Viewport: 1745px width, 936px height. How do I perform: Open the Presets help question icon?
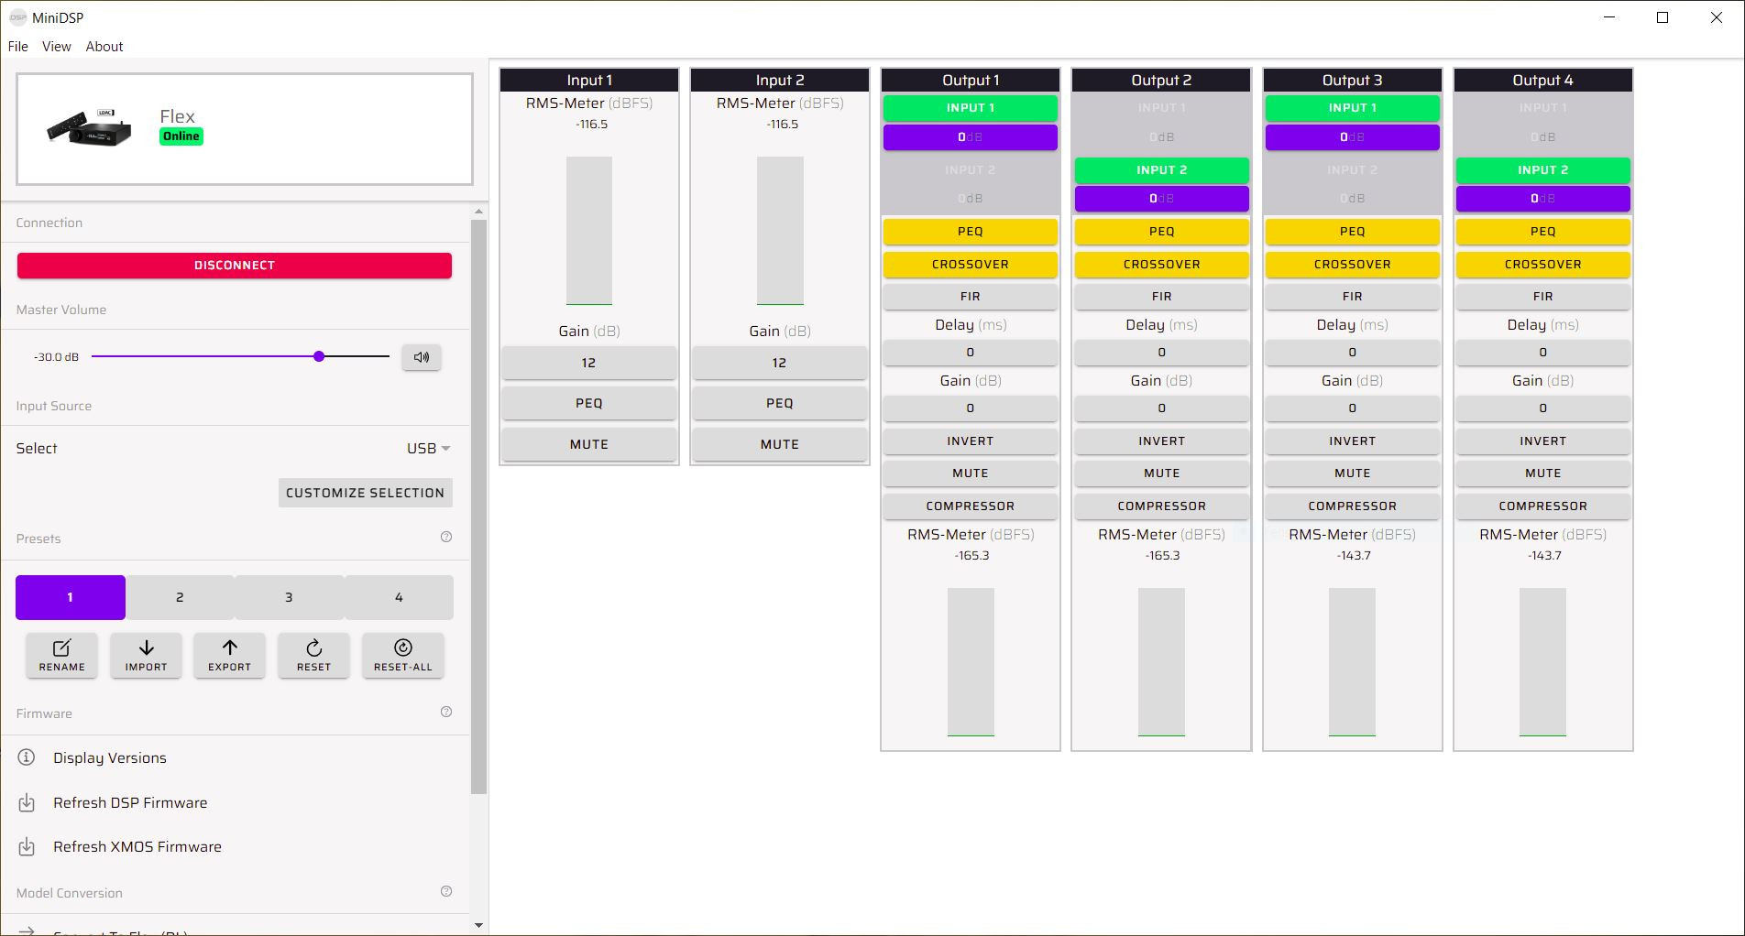(446, 538)
